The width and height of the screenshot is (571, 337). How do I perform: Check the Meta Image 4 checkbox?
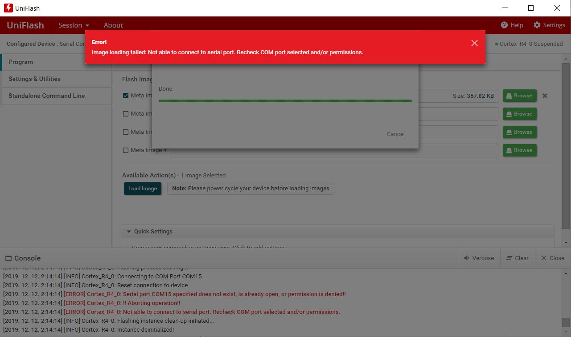126,150
